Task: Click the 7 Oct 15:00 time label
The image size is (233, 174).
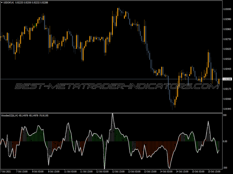Action: (22, 172)
